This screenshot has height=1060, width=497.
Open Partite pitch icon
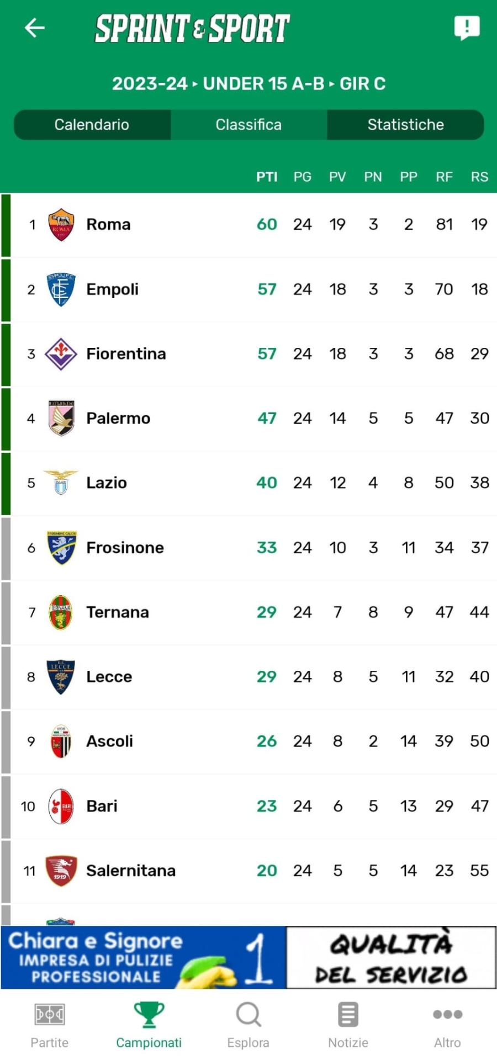(x=50, y=1015)
